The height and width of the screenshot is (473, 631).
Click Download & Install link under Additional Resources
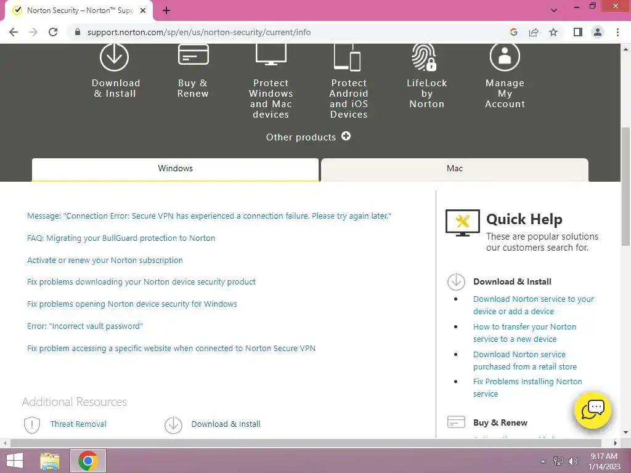click(x=226, y=424)
